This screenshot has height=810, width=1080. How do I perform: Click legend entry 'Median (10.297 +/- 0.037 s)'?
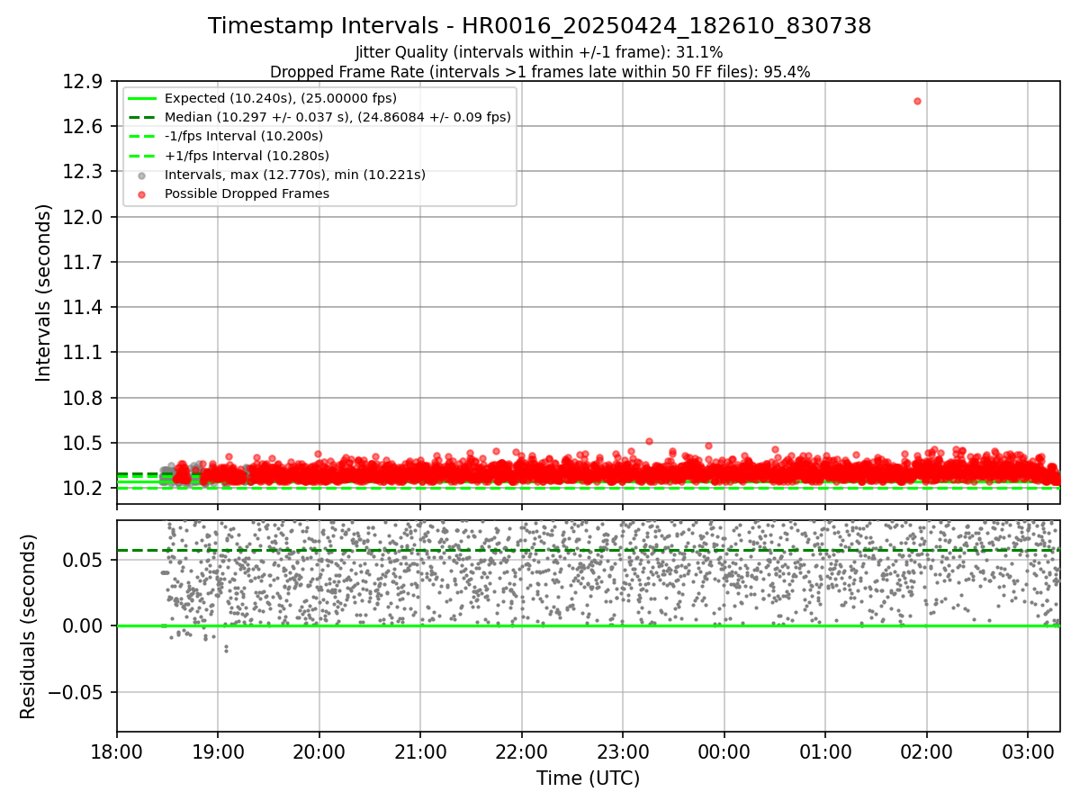(x=337, y=117)
